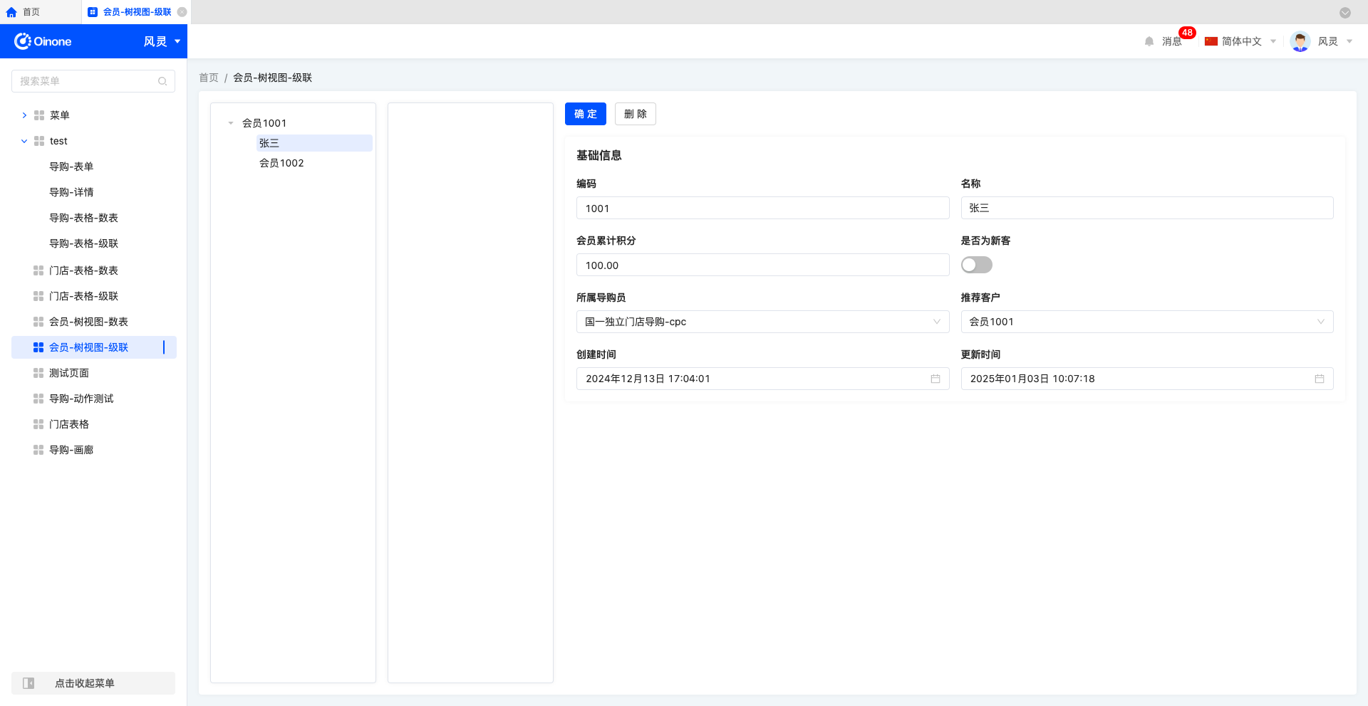Click the calendar icon in 更新时间 field
The width and height of the screenshot is (1368, 706).
click(x=1319, y=379)
